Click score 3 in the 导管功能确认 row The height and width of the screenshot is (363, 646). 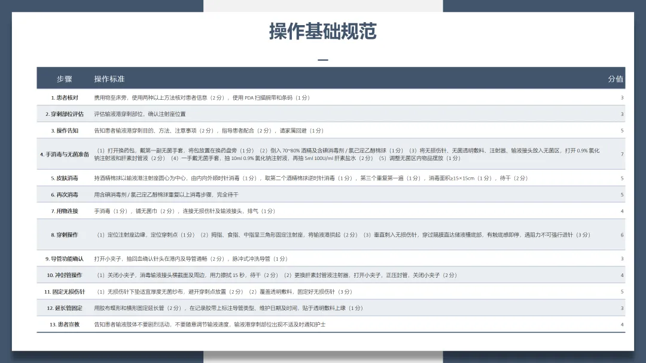[622, 259]
